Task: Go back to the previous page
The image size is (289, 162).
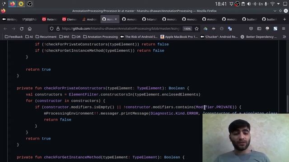Action: pyautogui.click(x=5, y=29)
